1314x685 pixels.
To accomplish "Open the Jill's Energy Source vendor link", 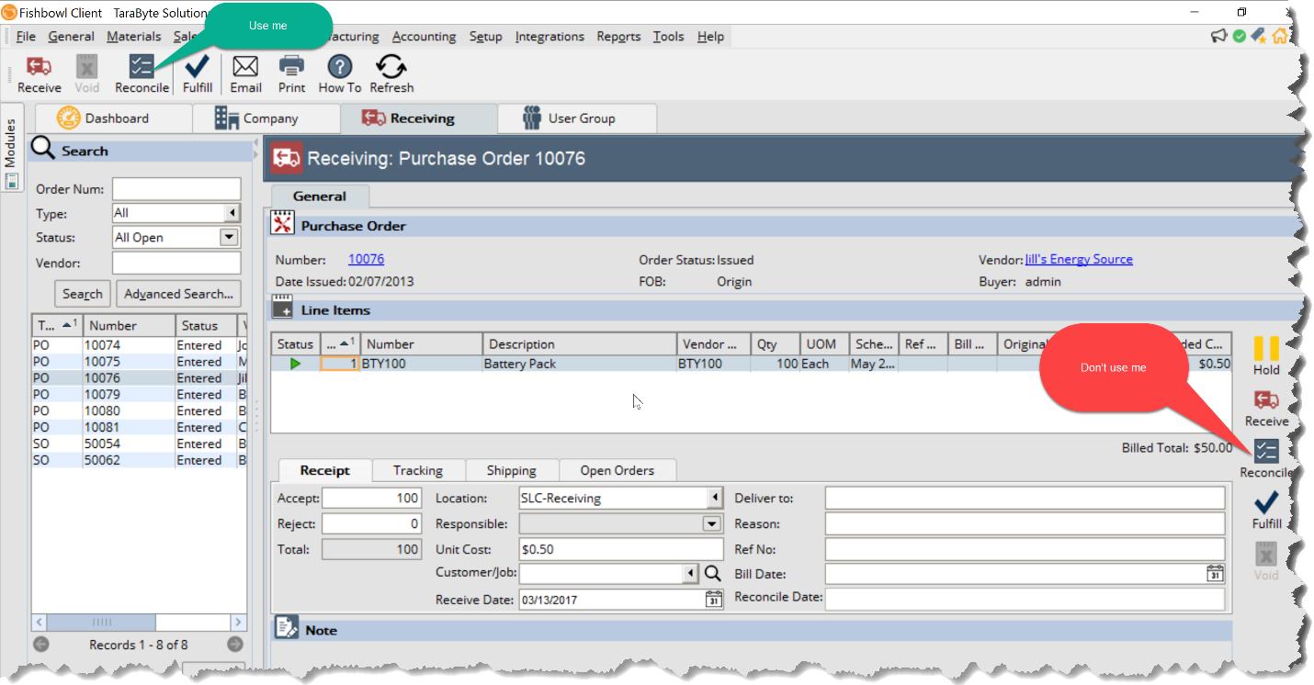I will 1079,260.
